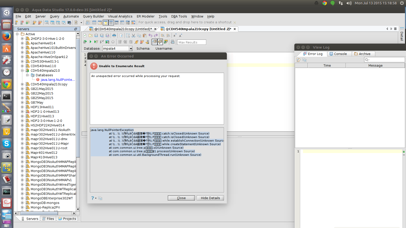This screenshot has height=228, width=406.
Task: Click the Find magnifier icon in editor toolbar
Action: point(163,36)
